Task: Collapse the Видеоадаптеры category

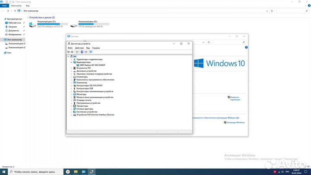Action: [x=71, y=62]
